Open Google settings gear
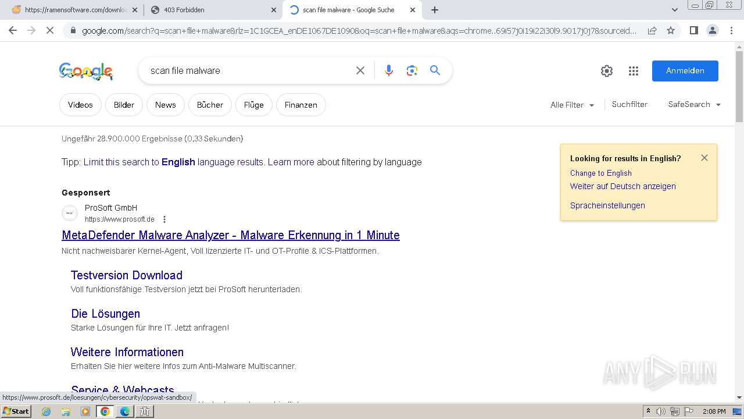The height and width of the screenshot is (419, 744). click(607, 71)
